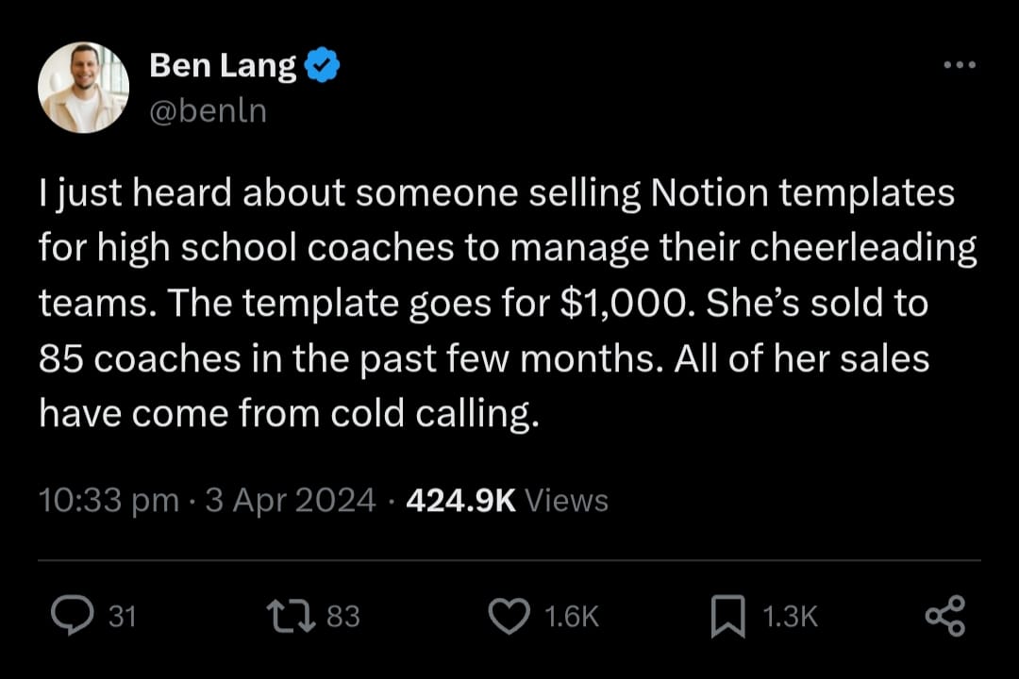Screen dimensions: 1019x679
Task: Bookmark this tweet with the bookmark icon
Action: point(727,616)
